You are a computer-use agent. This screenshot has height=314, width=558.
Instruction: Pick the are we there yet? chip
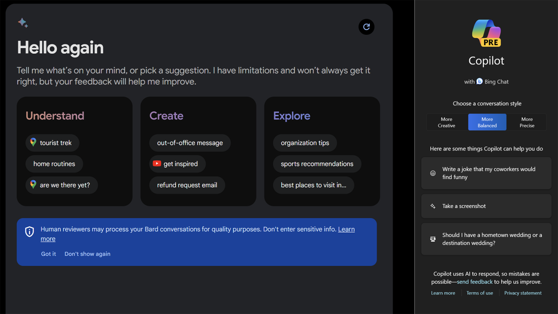61,185
